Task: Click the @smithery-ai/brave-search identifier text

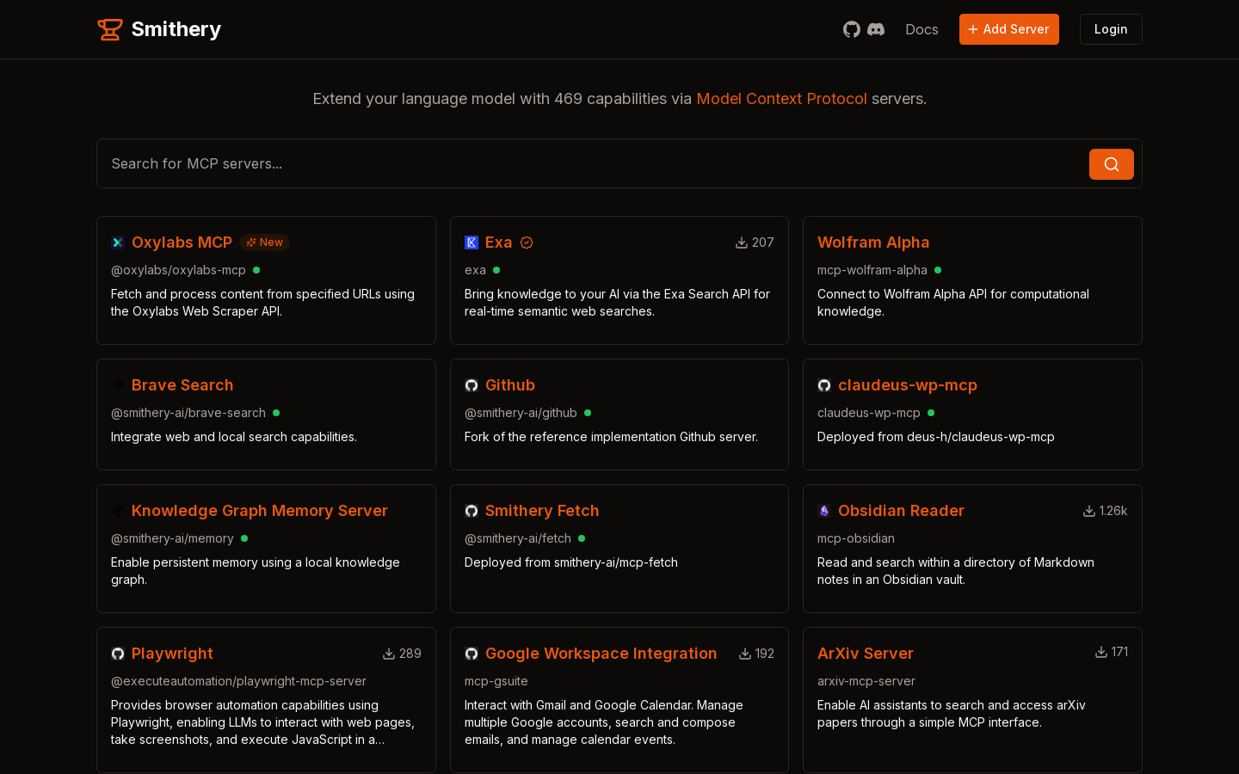Action: tap(188, 413)
